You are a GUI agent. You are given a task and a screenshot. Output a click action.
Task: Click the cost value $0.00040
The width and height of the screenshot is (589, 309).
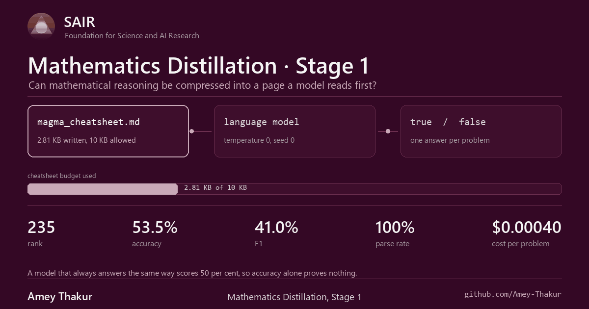point(527,228)
